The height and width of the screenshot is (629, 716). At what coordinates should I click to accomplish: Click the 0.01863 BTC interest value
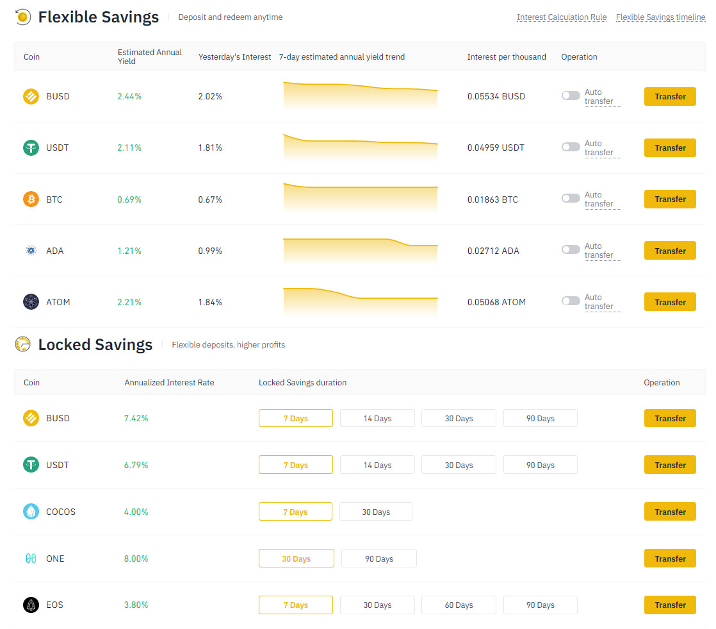492,199
